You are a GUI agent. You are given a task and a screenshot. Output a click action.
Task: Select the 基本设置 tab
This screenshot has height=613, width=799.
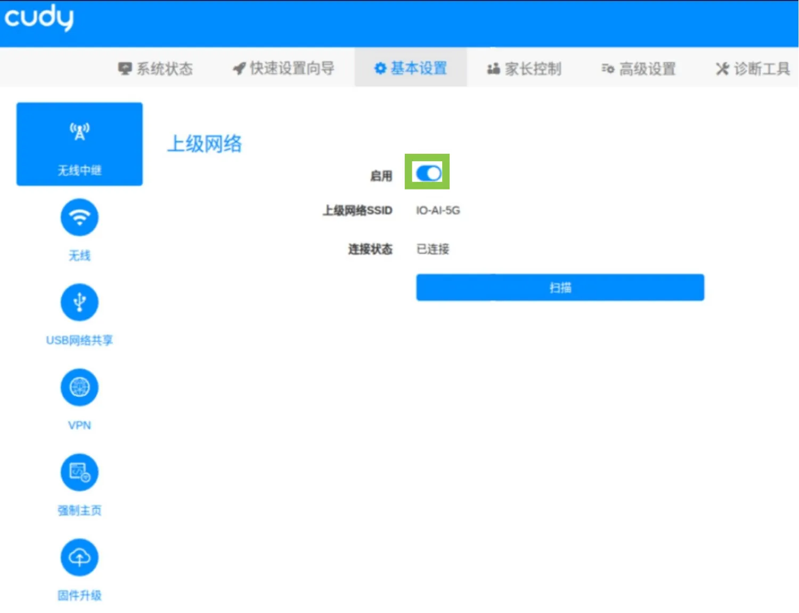(x=411, y=68)
